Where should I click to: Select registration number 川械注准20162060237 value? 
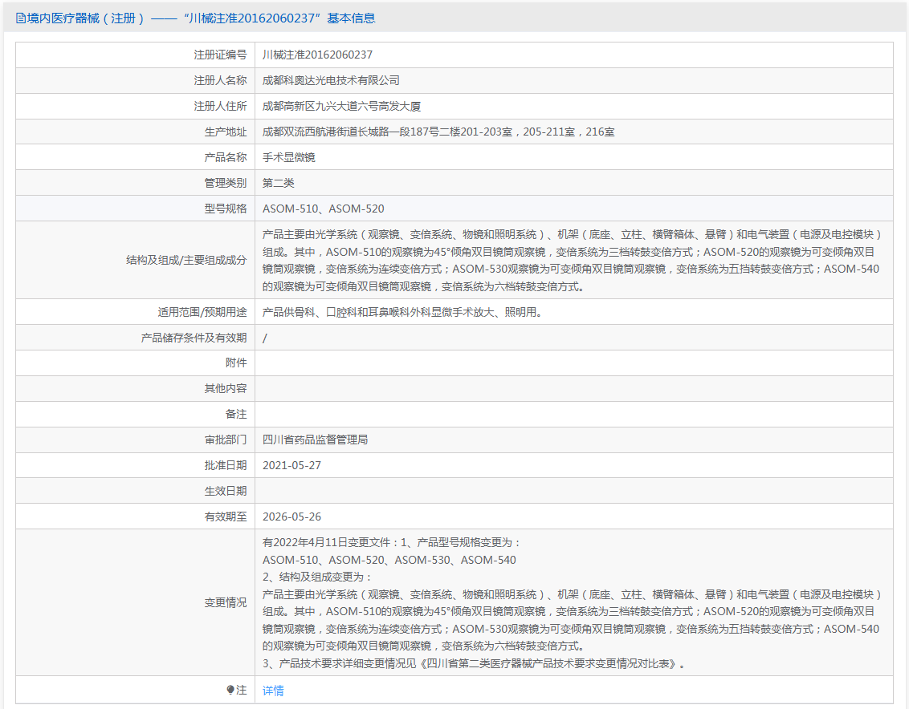[x=317, y=55]
